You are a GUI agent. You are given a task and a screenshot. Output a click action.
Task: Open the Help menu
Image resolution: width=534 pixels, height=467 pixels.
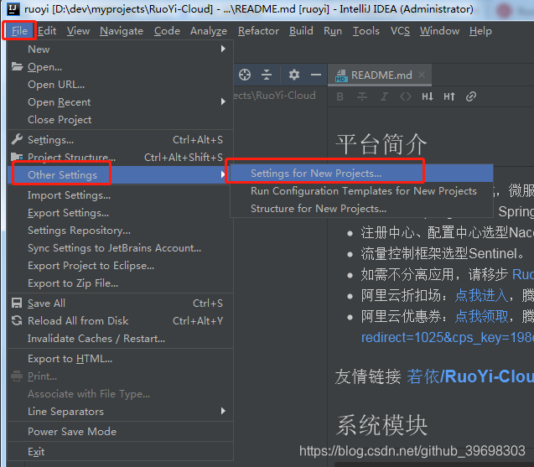click(x=480, y=31)
